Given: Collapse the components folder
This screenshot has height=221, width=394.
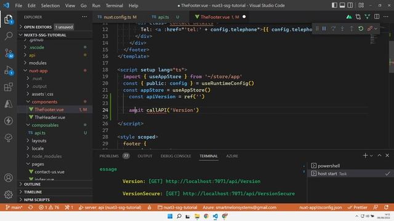Looking at the screenshot, I should click(55, 102).
